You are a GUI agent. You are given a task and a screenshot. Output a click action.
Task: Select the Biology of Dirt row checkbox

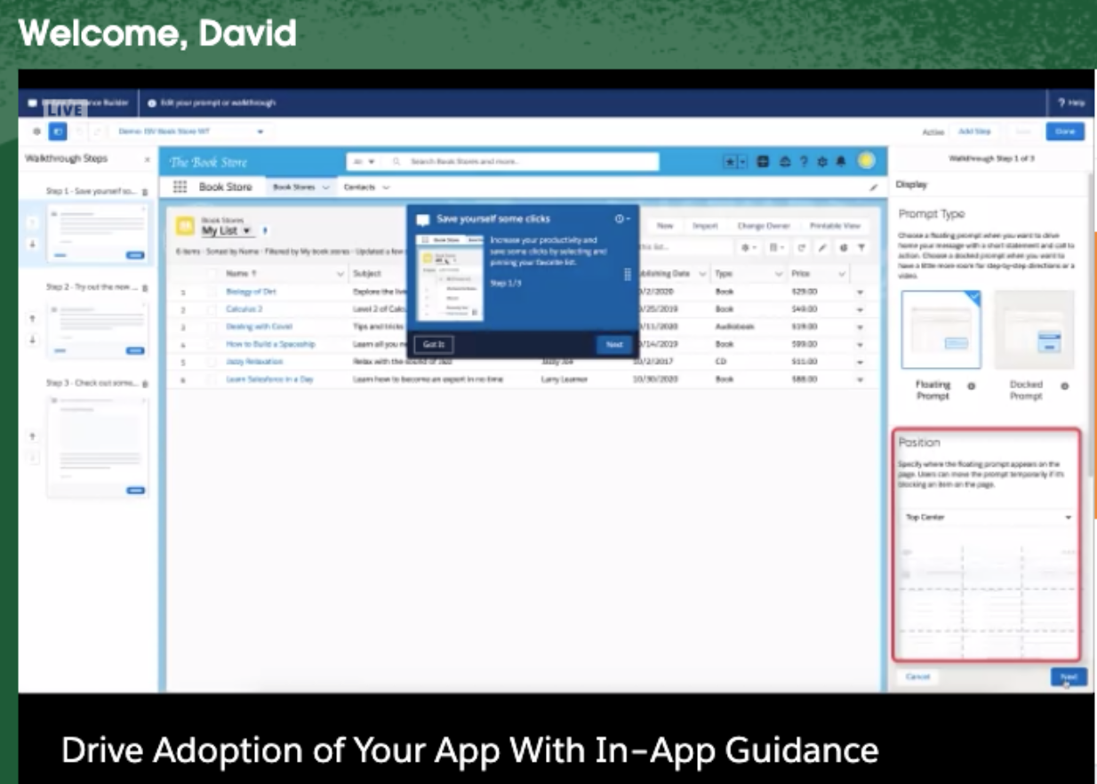212,292
